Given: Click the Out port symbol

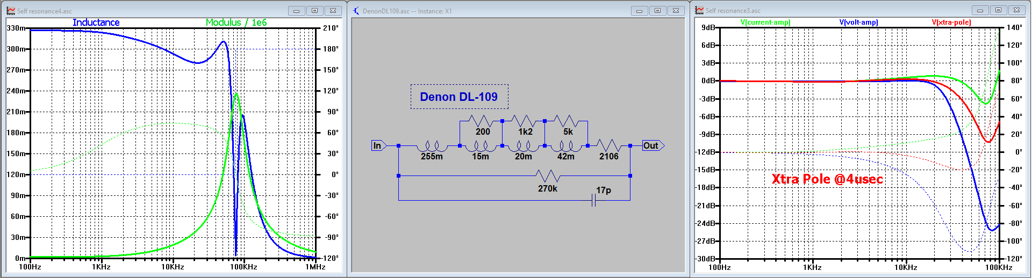Looking at the screenshot, I should coord(654,145).
